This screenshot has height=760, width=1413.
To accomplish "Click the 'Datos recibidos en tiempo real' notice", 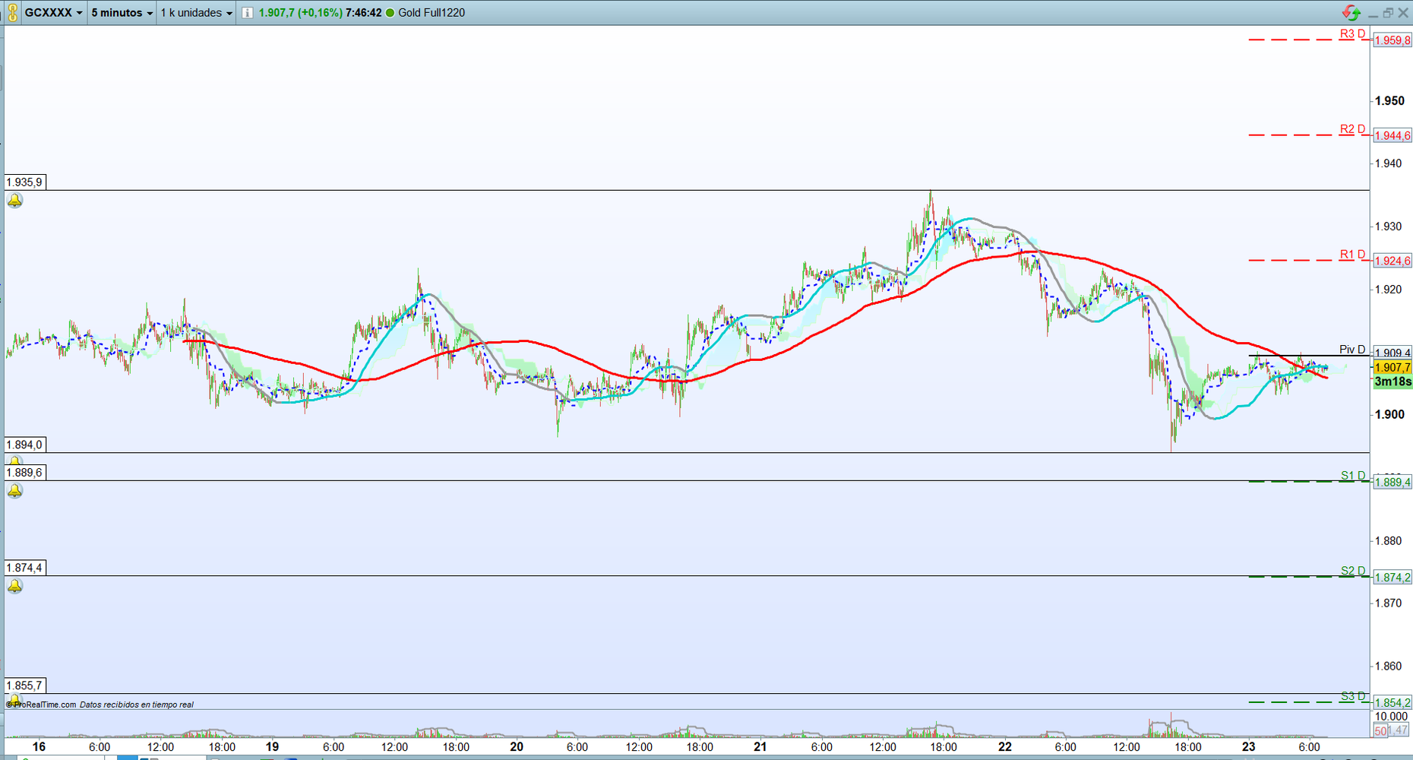I will (137, 705).
